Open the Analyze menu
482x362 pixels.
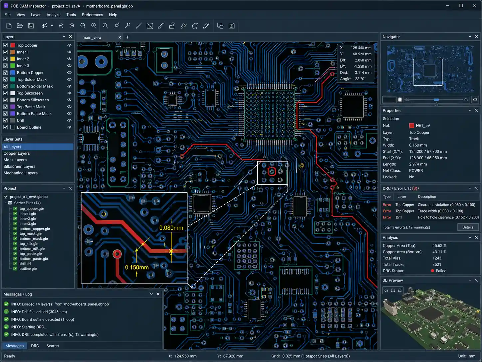pyautogui.click(x=53, y=15)
